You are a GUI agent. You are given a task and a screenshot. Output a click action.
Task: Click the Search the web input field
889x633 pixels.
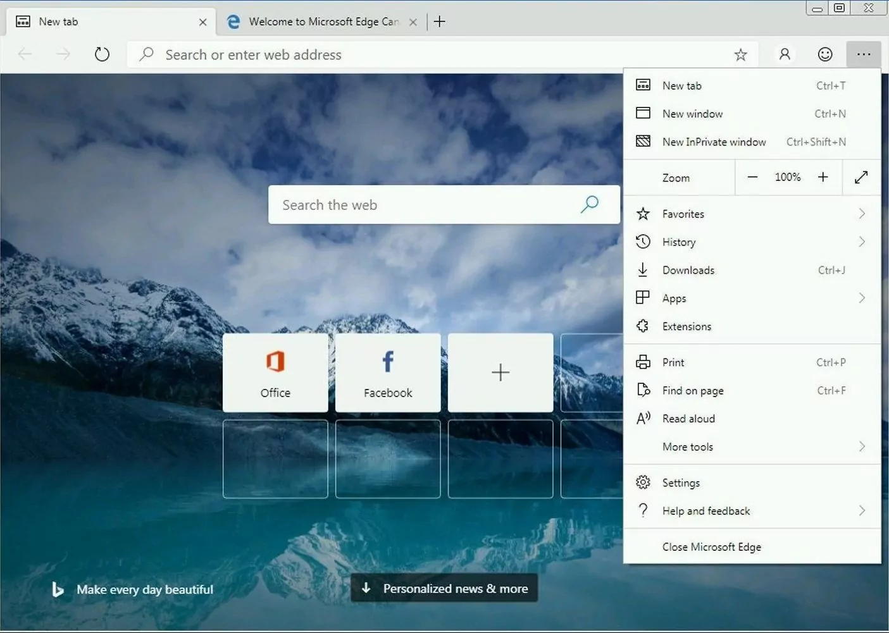411,204
